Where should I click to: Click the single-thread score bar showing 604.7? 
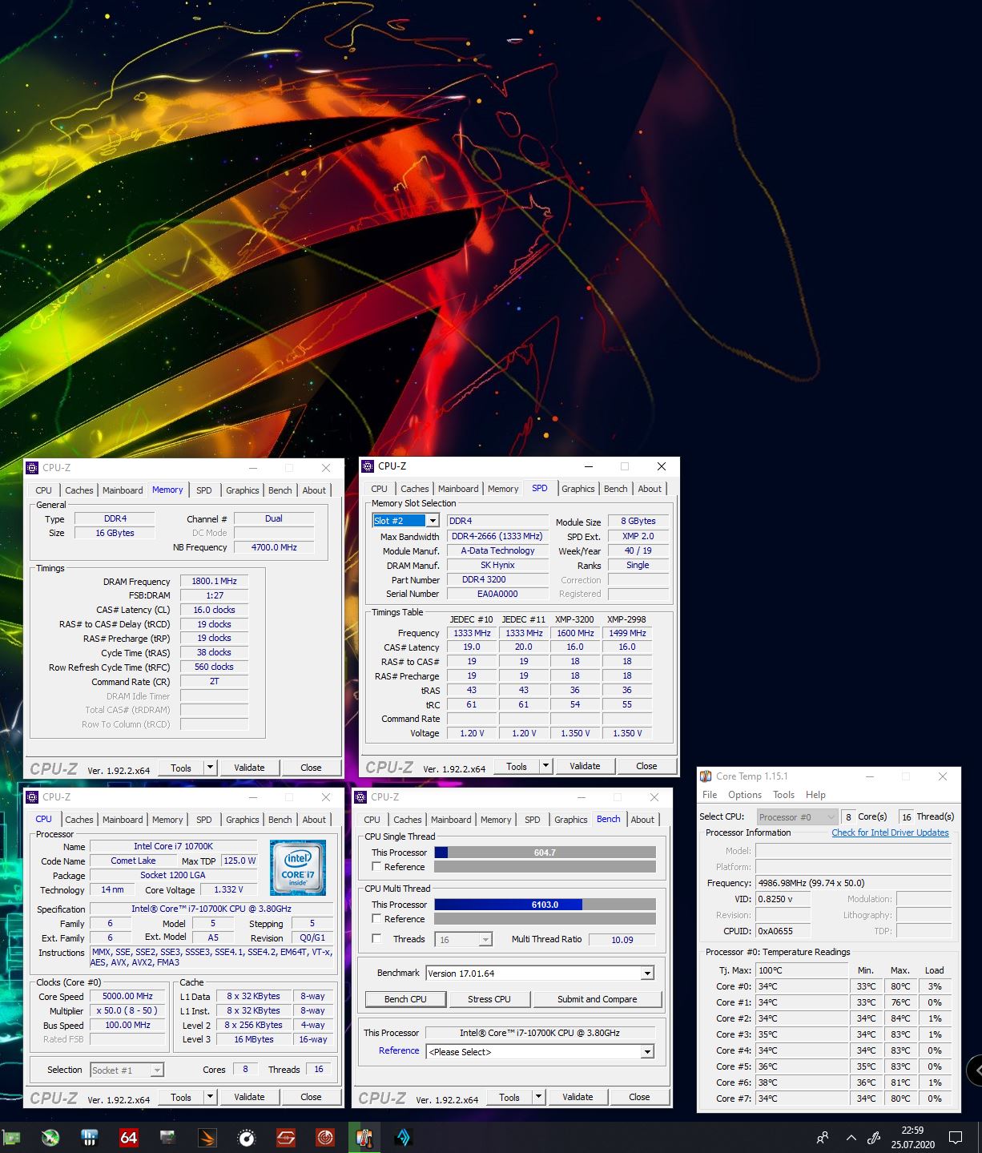[545, 853]
